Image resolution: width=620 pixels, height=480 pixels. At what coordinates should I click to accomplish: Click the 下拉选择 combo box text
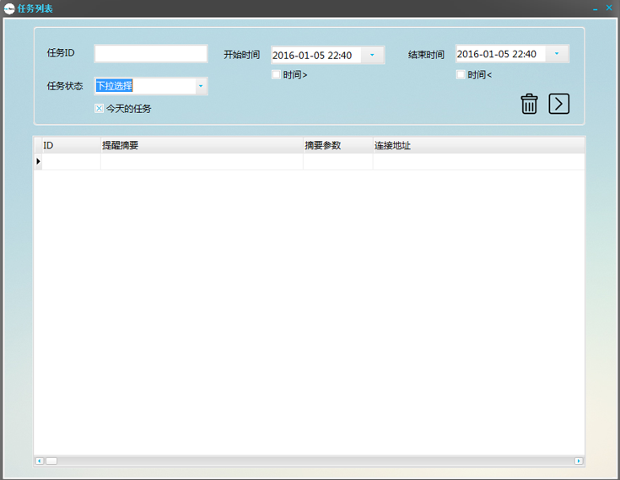114,86
